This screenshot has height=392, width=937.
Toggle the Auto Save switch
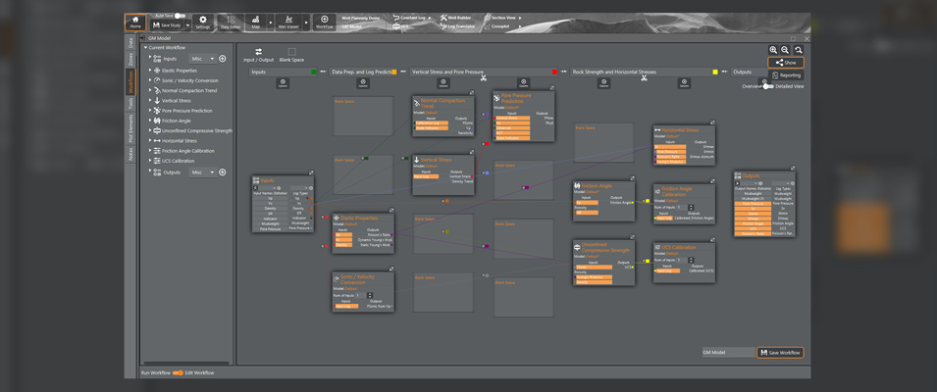click(x=179, y=15)
